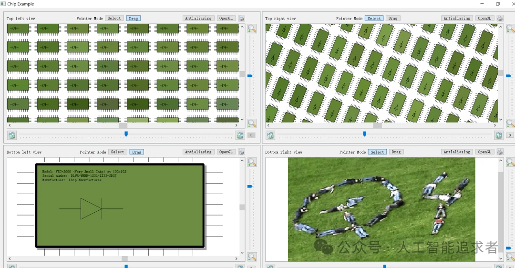Viewport: 515px width, 268px height.
Task: Enable OpenGL in Bottom left view
Action: coord(226,152)
